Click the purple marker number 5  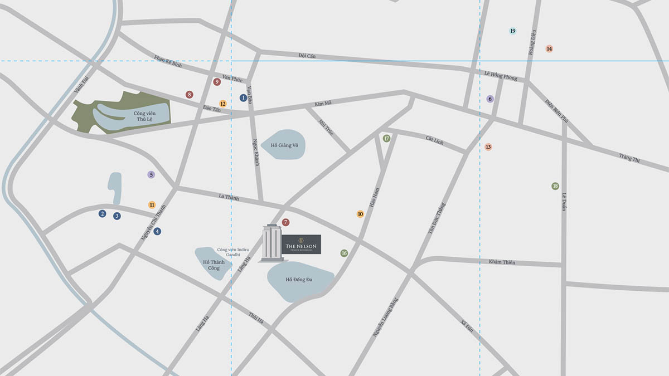[151, 174]
